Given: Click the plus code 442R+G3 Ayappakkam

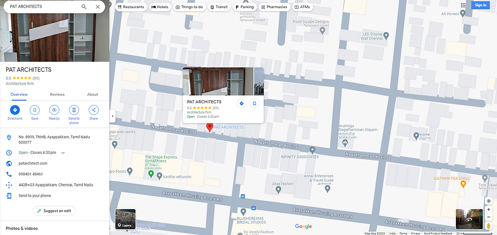Looking at the screenshot, I should coord(56,185).
